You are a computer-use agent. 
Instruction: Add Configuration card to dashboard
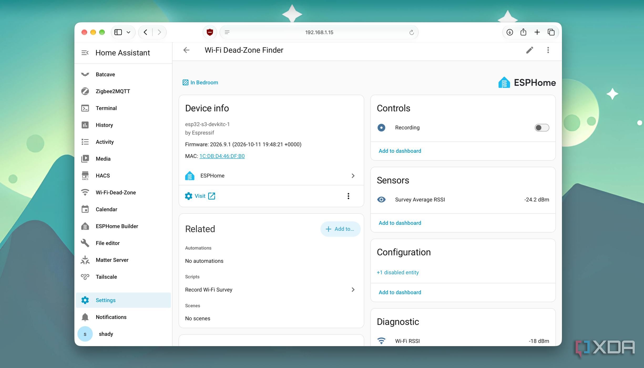pyautogui.click(x=400, y=292)
